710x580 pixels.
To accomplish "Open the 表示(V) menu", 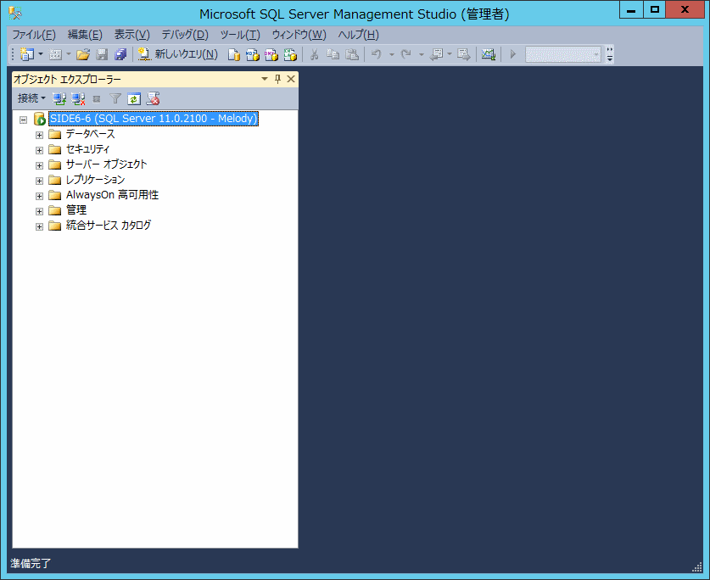I will (132, 35).
